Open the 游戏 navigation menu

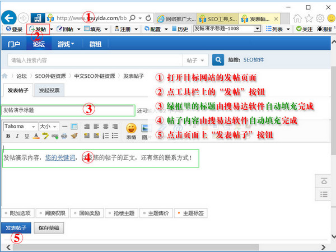pos(66,44)
